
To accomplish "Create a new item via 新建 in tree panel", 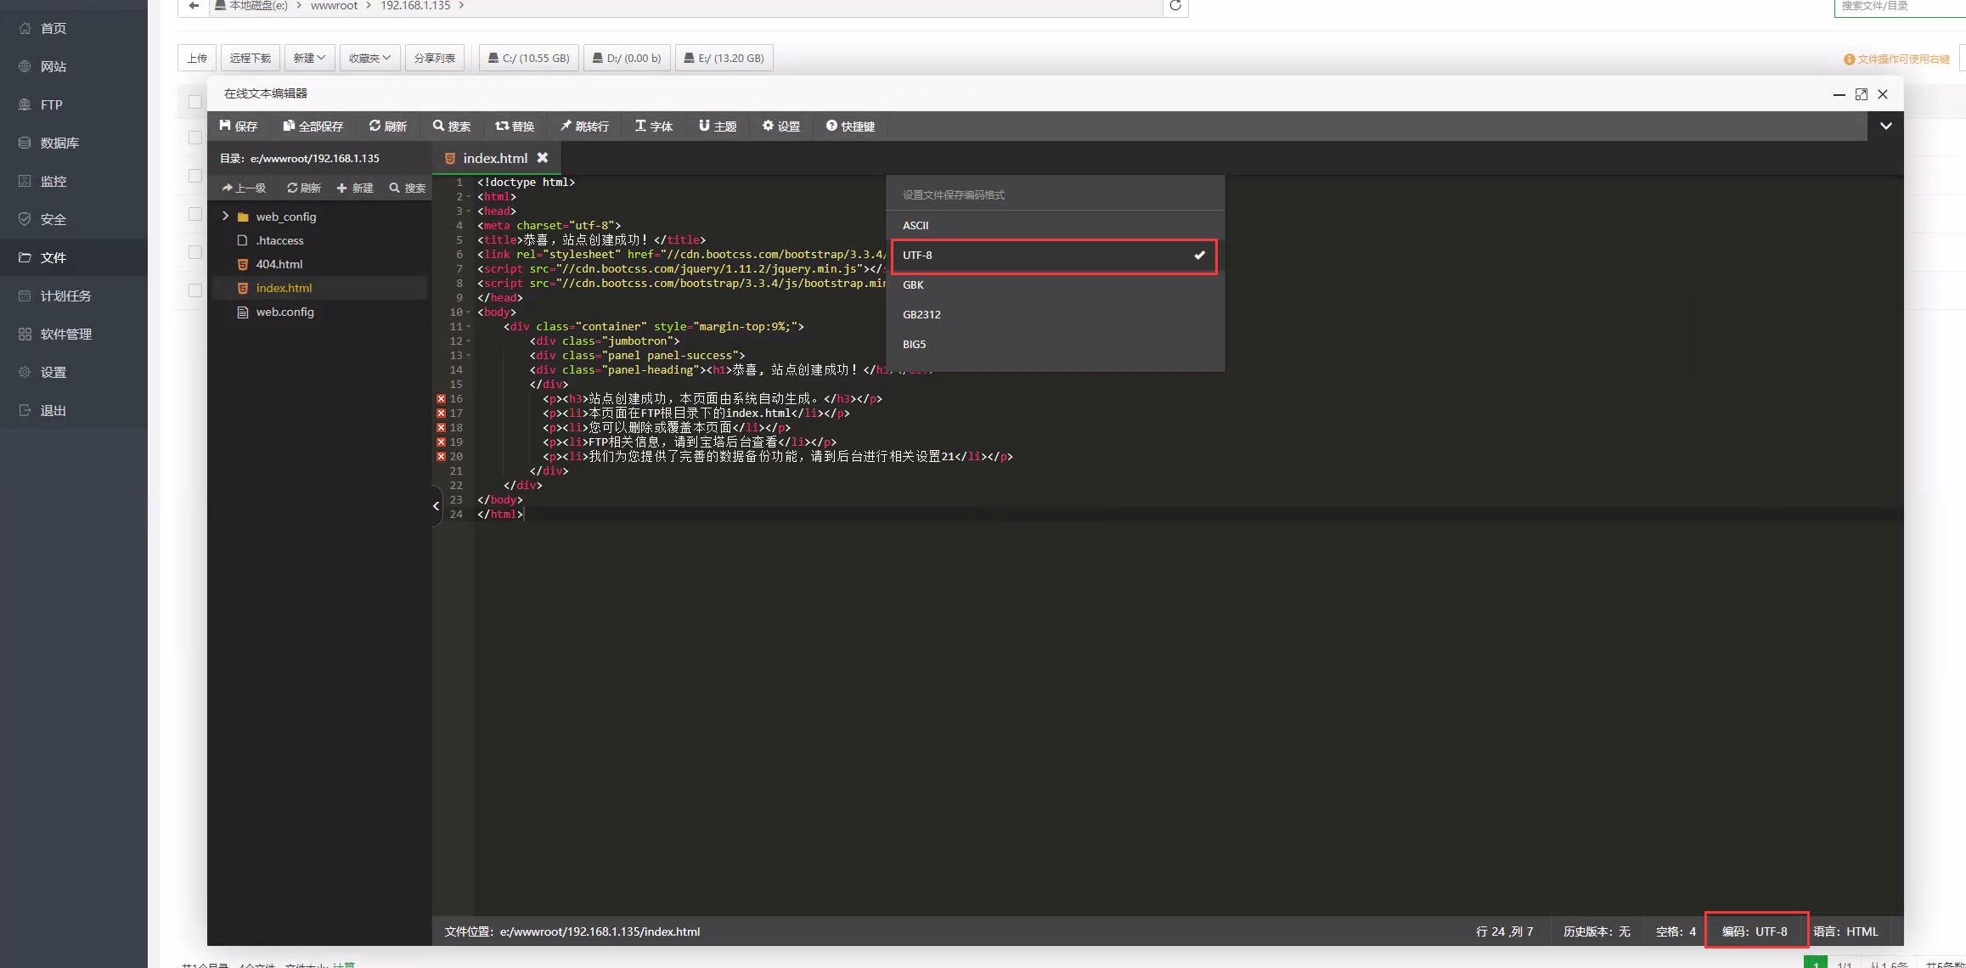I will point(355,188).
